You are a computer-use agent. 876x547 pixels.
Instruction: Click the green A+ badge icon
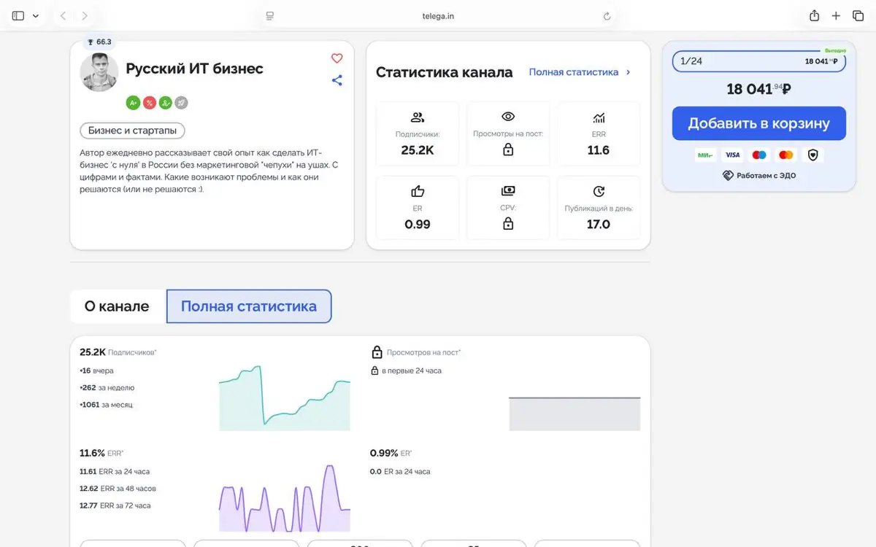pyautogui.click(x=133, y=103)
